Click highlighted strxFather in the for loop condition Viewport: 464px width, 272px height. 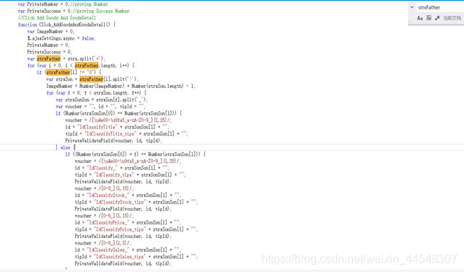(87, 66)
